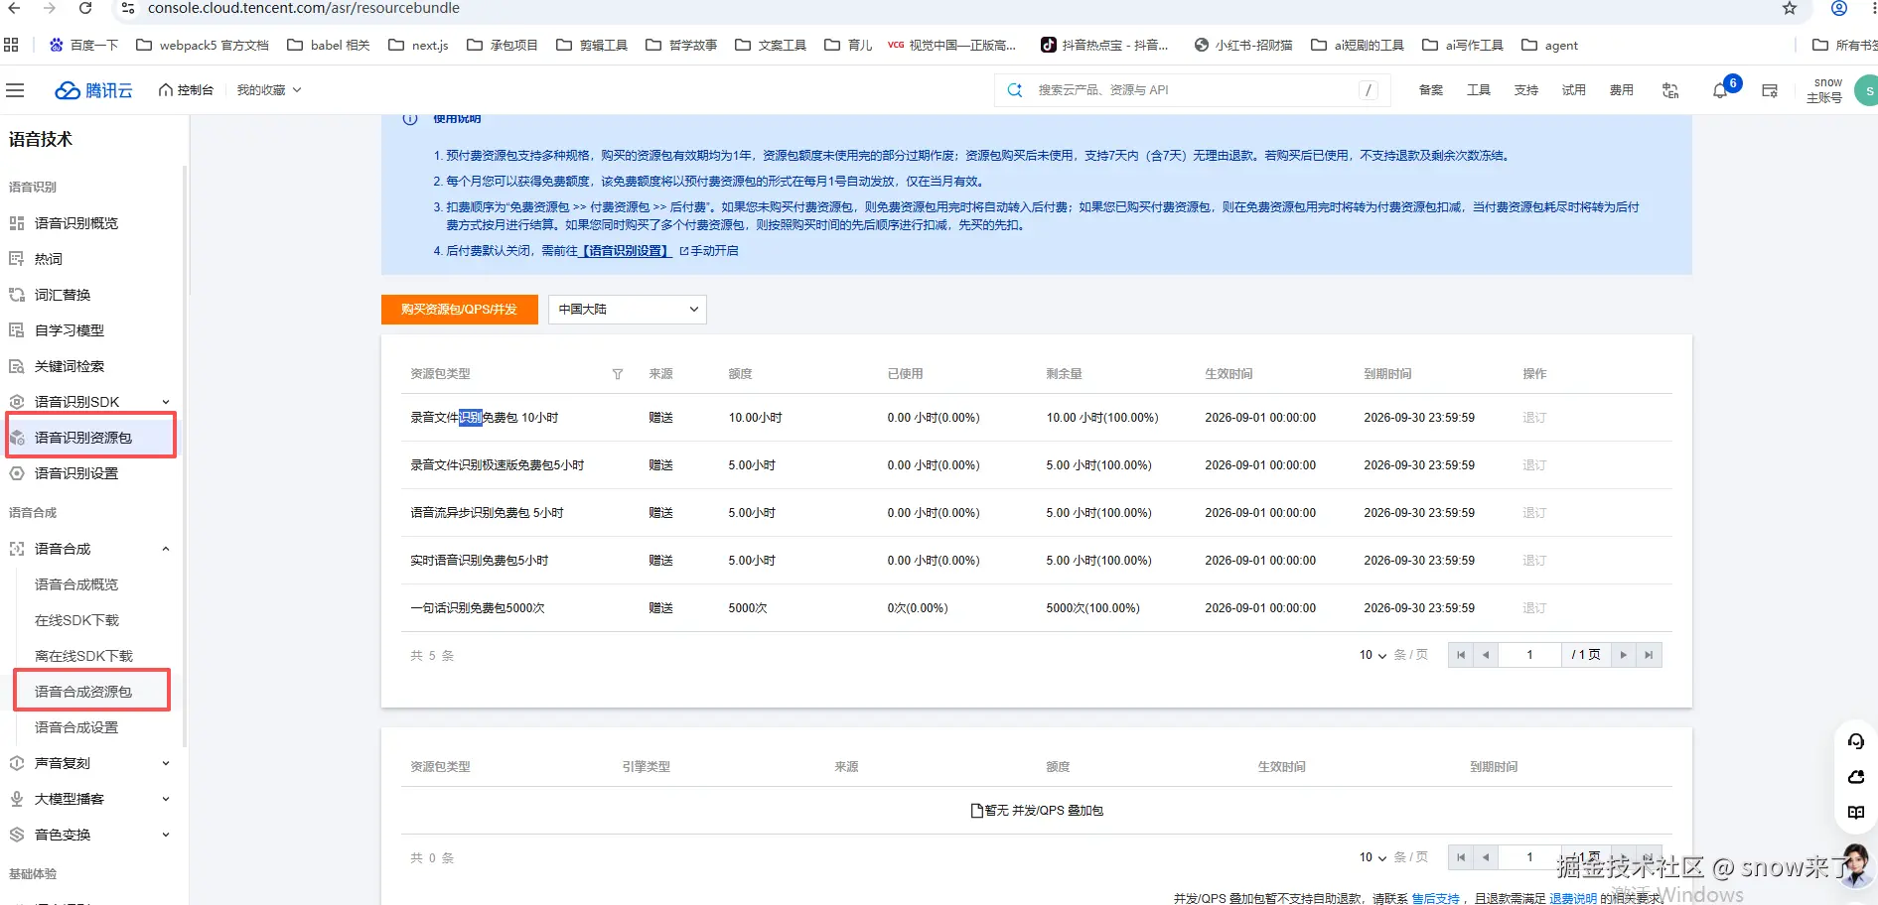Expand the 大模型播客 sidebar section
1878x905 pixels.
(166, 799)
